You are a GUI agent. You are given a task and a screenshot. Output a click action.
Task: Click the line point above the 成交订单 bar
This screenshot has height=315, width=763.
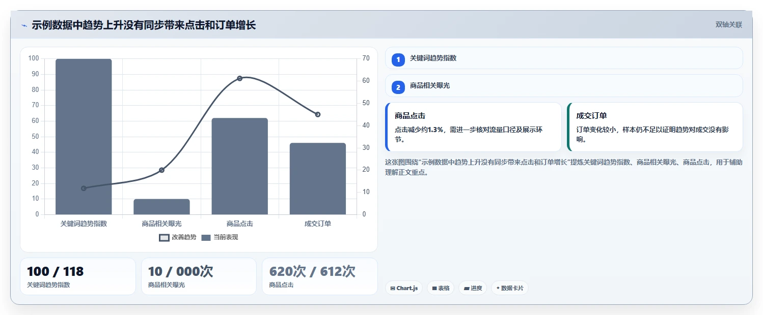point(318,114)
